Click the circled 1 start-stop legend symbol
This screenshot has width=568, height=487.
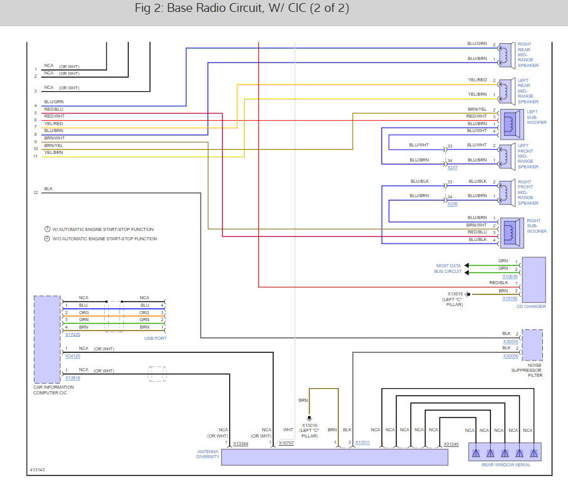[x=47, y=229]
